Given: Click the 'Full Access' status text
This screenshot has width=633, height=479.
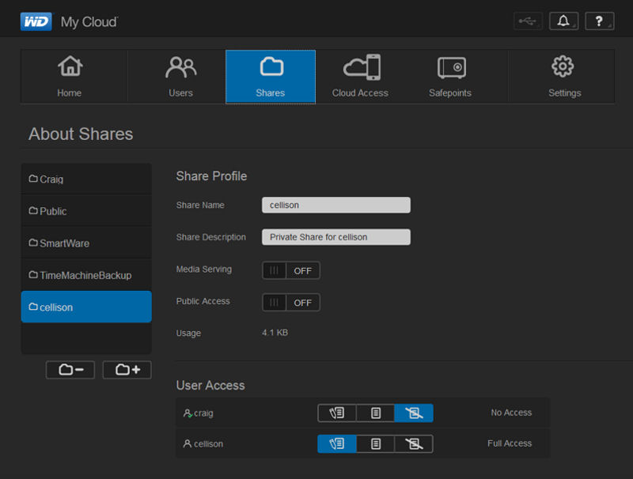Looking at the screenshot, I should coord(510,443).
